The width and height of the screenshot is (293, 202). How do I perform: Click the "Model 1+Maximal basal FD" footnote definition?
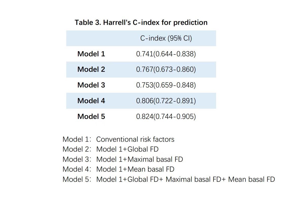coord(140,159)
